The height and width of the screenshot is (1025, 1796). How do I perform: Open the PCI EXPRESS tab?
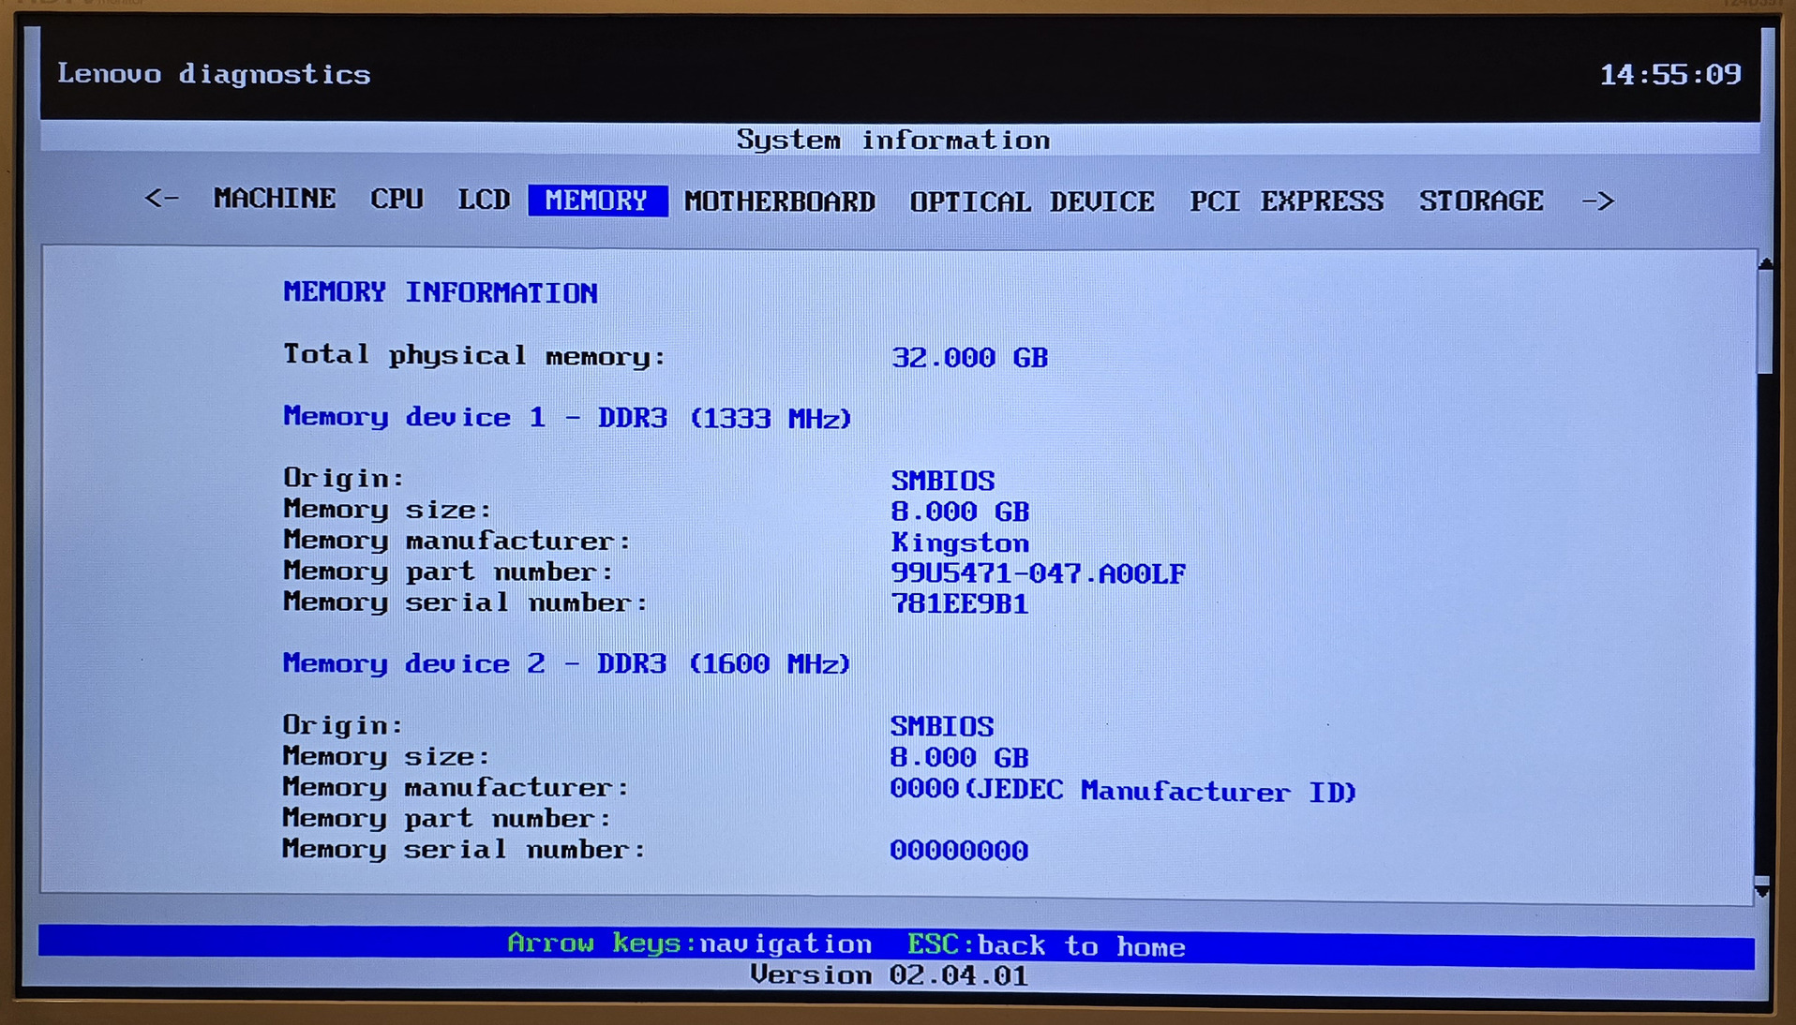point(1287,201)
